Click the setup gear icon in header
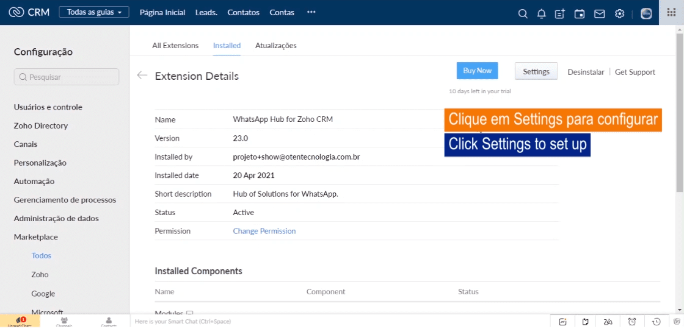This screenshot has width=684, height=329. pyautogui.click(x=619, y=13)
